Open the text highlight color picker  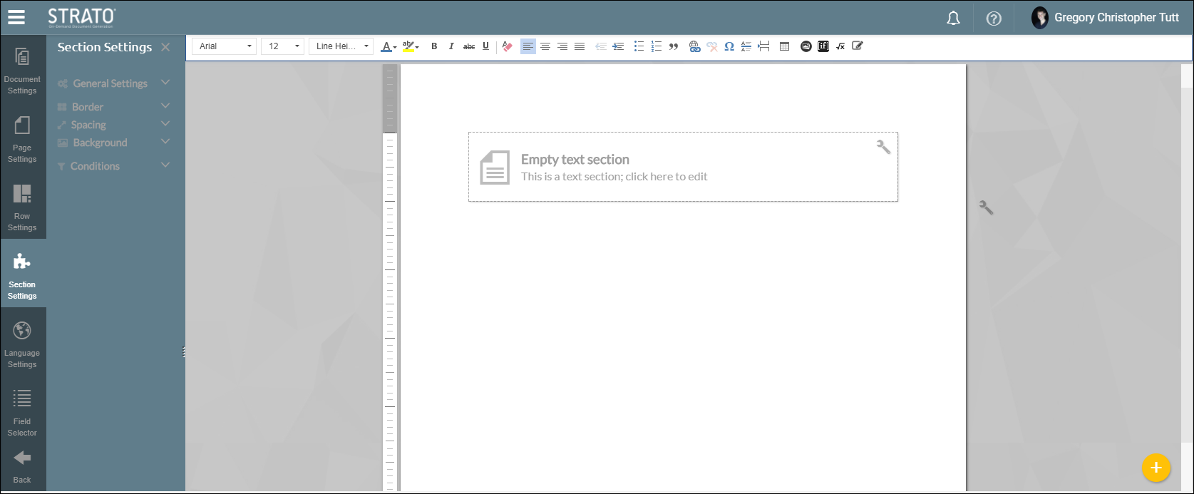pos(410,46)
